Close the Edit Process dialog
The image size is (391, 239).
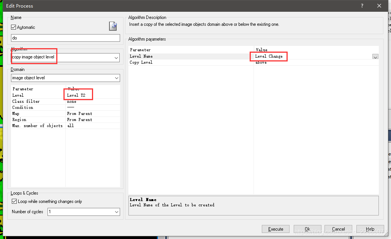coord(379,6)
